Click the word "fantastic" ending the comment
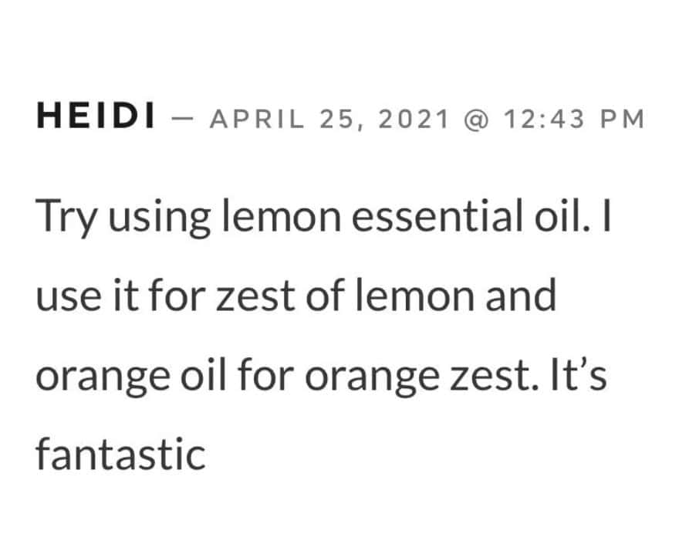 [x=120, y=453]
